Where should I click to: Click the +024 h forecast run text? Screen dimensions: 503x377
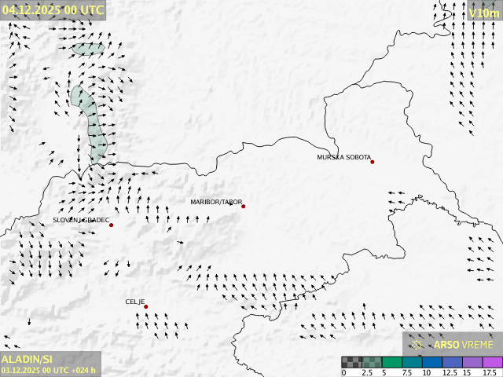(x=82, y=370)
